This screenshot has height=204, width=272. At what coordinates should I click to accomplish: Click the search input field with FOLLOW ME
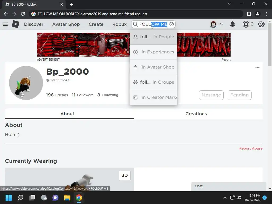tap(154, 24)
